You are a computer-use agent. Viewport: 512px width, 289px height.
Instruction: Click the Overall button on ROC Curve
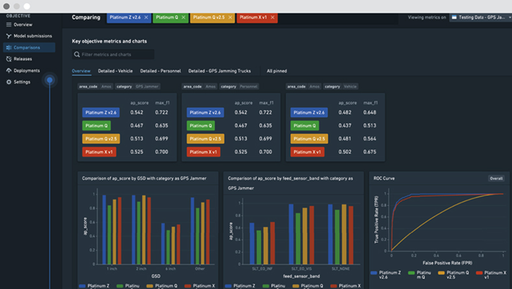(x=496, y=178)
